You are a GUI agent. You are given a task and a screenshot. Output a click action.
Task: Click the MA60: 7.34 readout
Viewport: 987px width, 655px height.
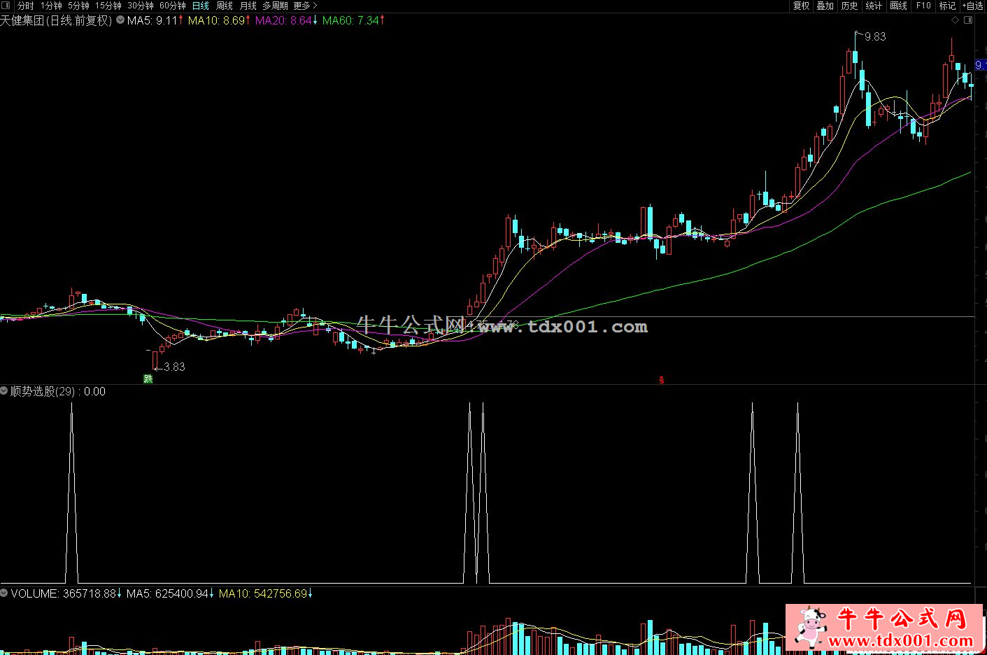(x=353, y=20)
